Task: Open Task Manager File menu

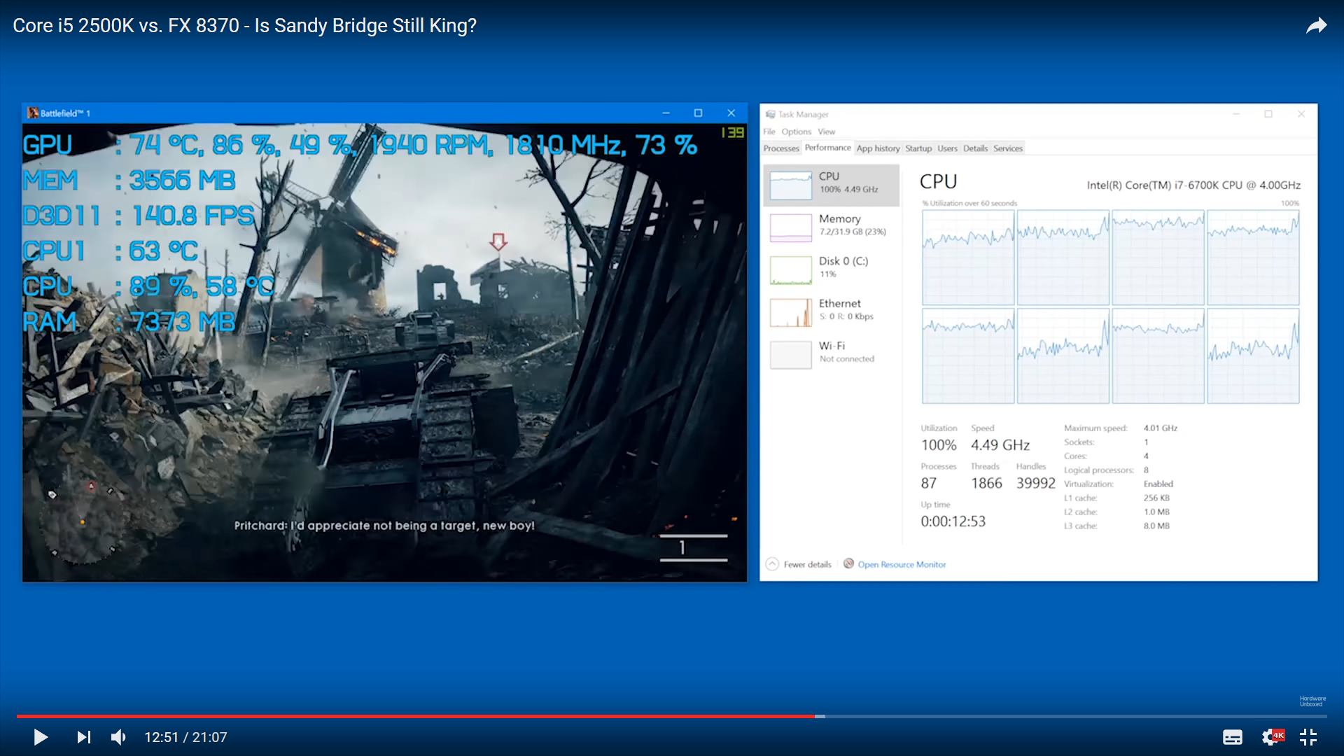Action: pos(769,132)
